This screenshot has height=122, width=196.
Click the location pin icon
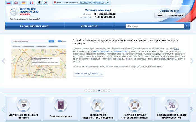pyautogui.click(x=55, y=3)
